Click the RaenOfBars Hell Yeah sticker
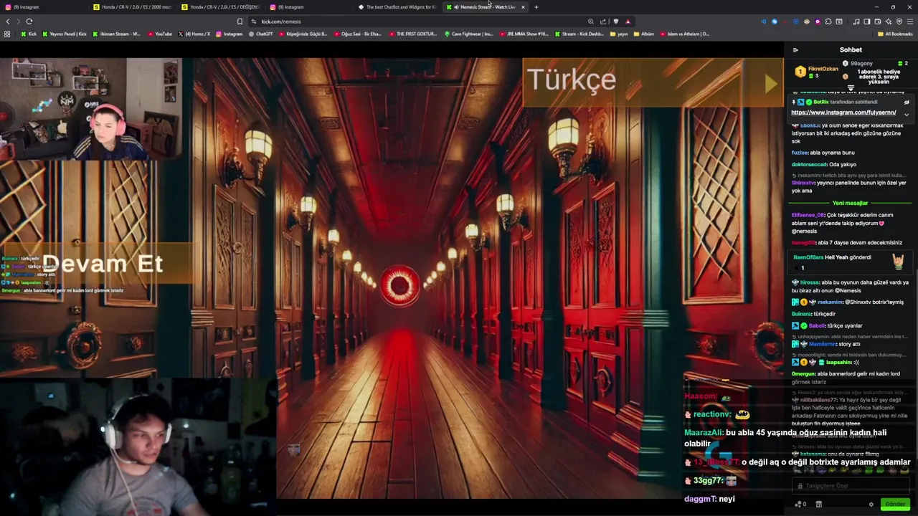Screen dimensions: 918x516 click(898, 261)
